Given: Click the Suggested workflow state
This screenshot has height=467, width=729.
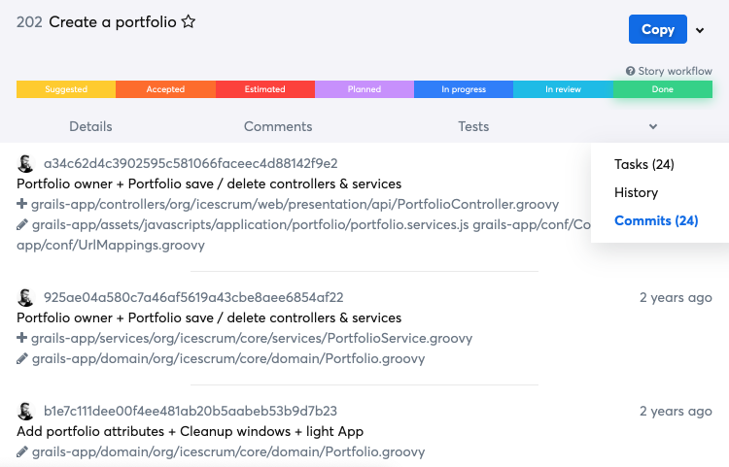Looking at the screenshot, I should [x=66, y=89].
